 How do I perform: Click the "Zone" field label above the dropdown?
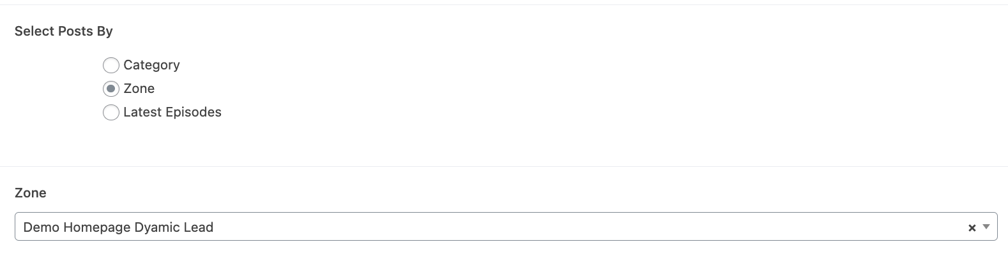click(30, 193)
